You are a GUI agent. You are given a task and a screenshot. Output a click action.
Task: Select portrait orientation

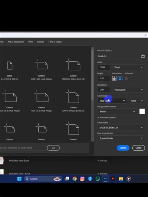(x=114, y=78)
